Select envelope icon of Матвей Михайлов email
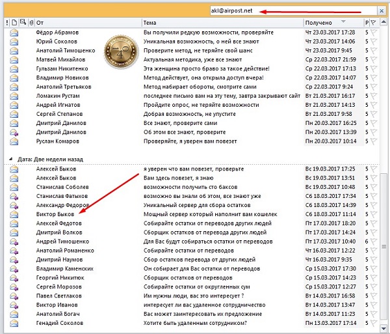390x334 pixels. pos(14,59)
